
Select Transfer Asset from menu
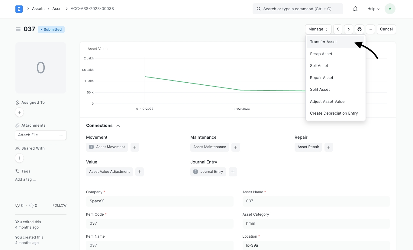pos(323,42)
